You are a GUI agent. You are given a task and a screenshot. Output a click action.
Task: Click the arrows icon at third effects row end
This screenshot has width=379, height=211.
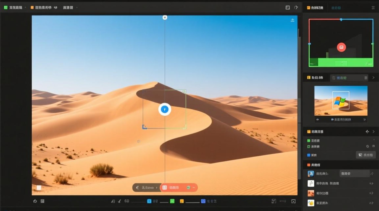[x=371, y=194]
